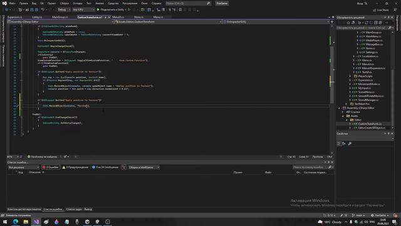The width and height of the screenshot is (401, 226).
Task: Switch to the Вывод output tab
Action: 88,209
